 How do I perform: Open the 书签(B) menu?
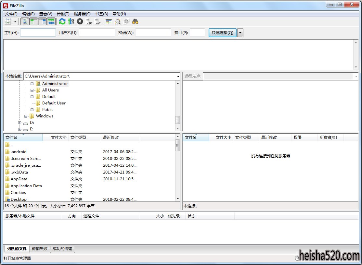(102, 14)
